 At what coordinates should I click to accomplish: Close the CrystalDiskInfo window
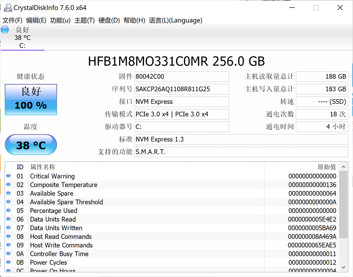coord(340,8)
